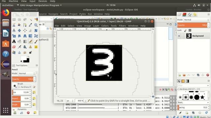The image size is (211, 118).
Task: Toggle visibility eye of Background layer
Action: point(179,36)
